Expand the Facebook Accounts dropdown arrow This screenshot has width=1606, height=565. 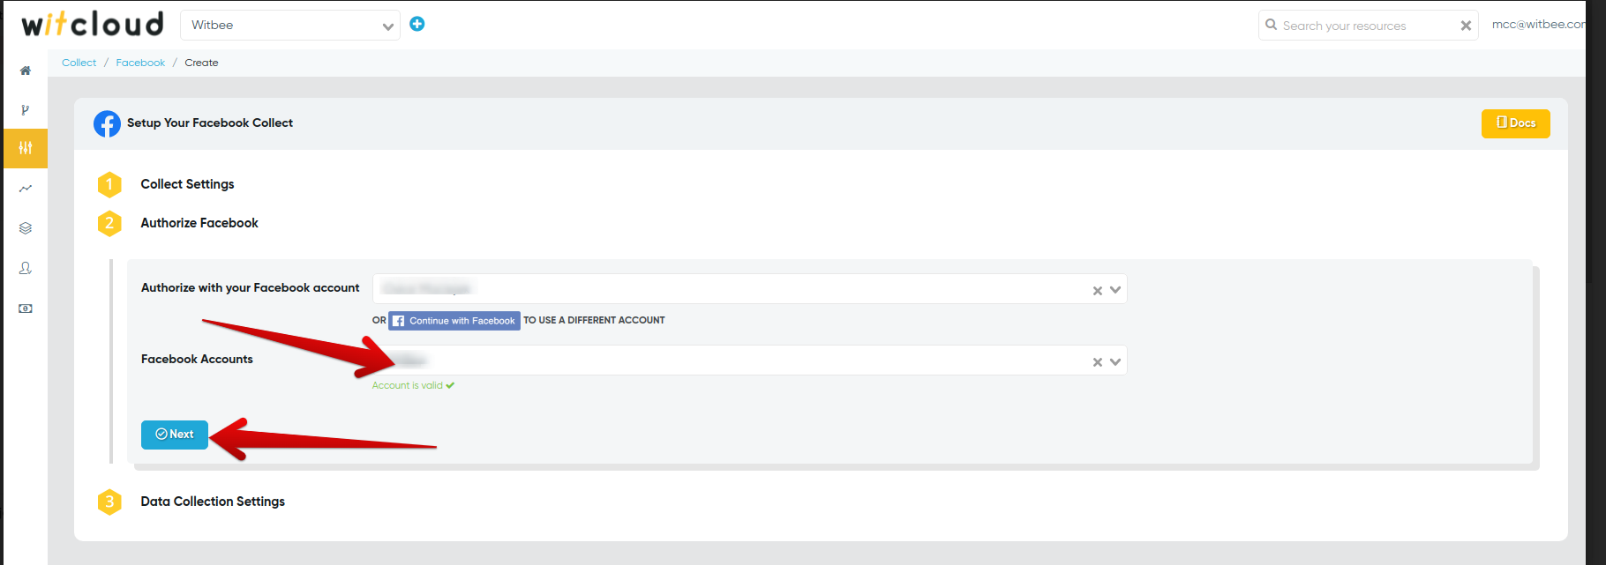[1115, 361]
